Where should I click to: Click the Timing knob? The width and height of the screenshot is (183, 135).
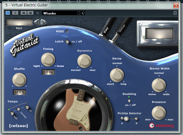(x=48, y=59)
